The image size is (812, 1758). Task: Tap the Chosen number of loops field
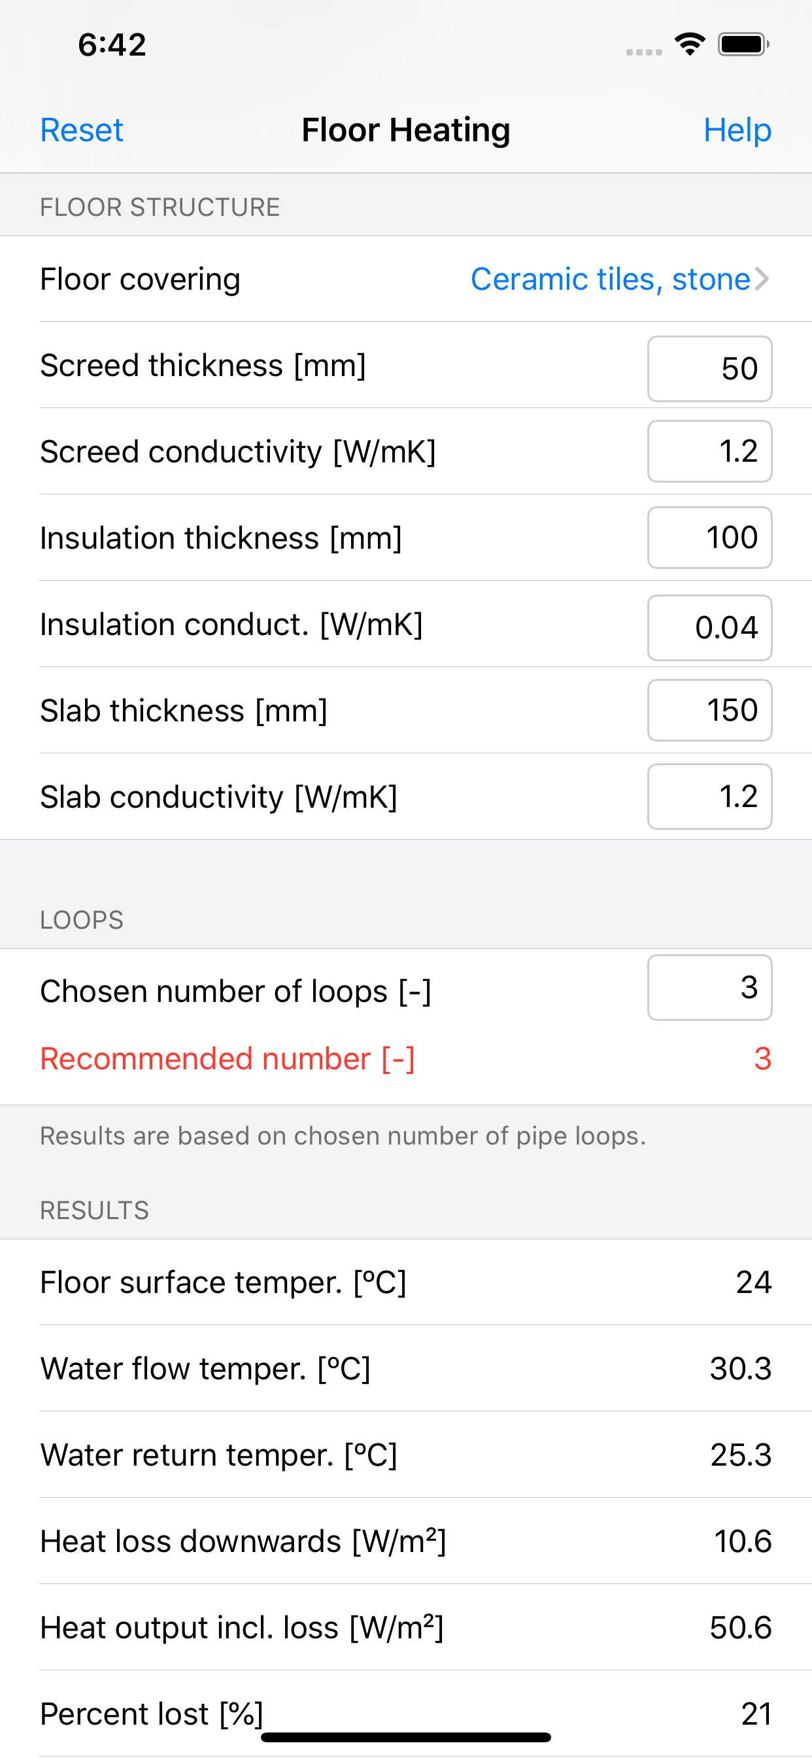coord(709,988)
